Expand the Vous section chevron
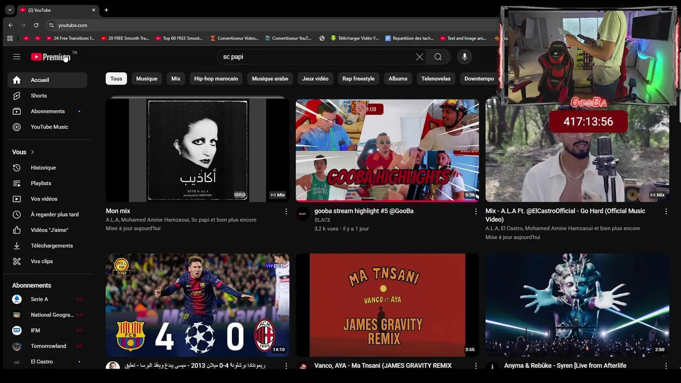Screen dimensions: 681x383 pyautogui.click(x=32, y=152)
